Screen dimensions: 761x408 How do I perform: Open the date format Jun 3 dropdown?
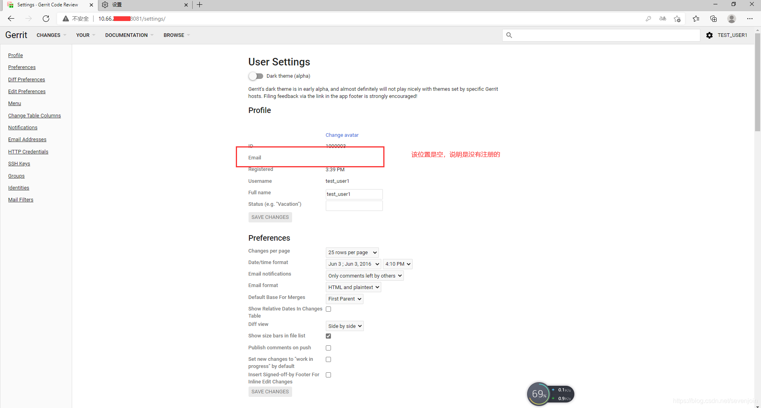tap(353, 264)
